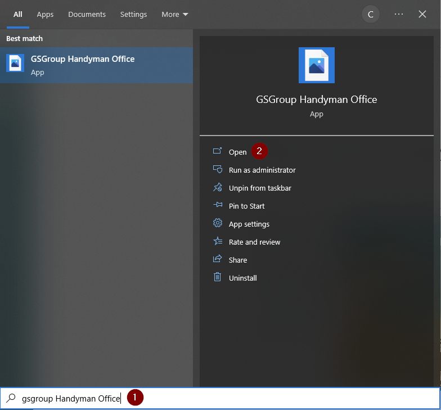Open the Documents search tab
Image resolution: width=441 pixels, height=410 pixels.
click(87, 15)
